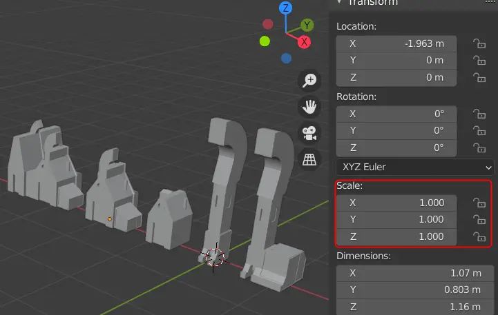The width and height of the screenshot is (498, 315).
Task: Click the 3D cursor at the origin
Action: pos(215,257)
